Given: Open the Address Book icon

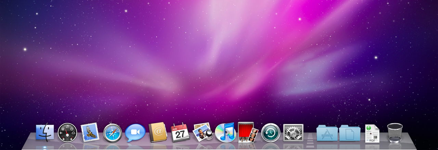Looking at the screenshot, I should pos(158,132).
